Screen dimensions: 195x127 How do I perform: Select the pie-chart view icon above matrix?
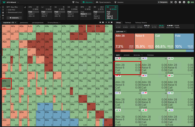[x=100, y=22]
